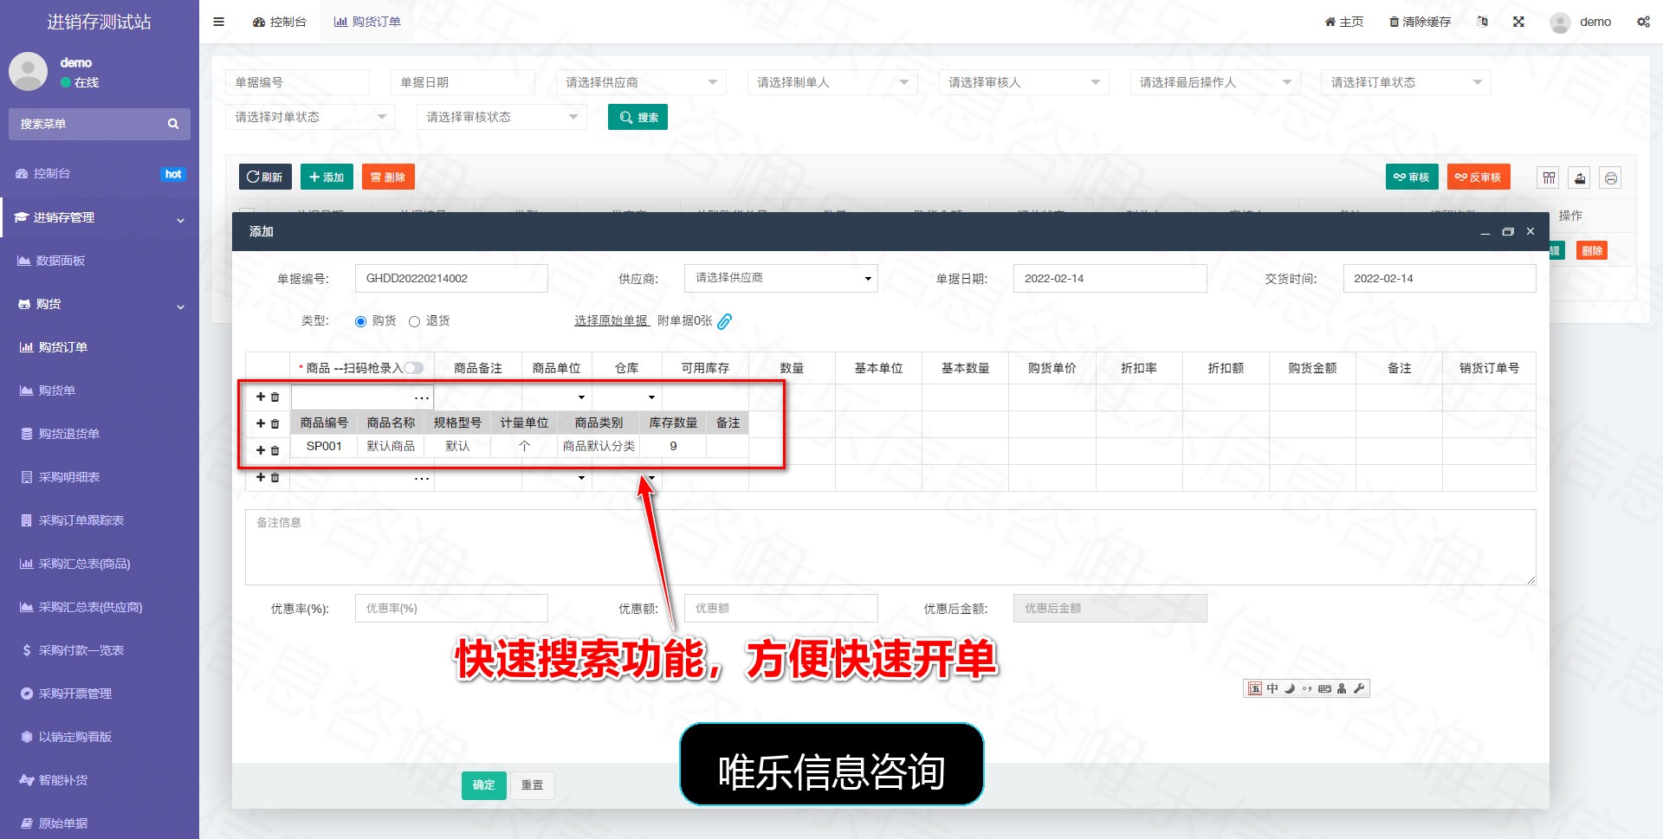
Task: Open the settings gears icon at top right
Action: [1643, 22]
